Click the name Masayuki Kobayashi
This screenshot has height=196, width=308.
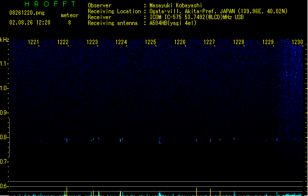pyautogui.click(x=176, y=5)
